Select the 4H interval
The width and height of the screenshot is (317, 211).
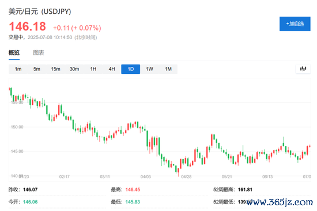click(112, 69)
